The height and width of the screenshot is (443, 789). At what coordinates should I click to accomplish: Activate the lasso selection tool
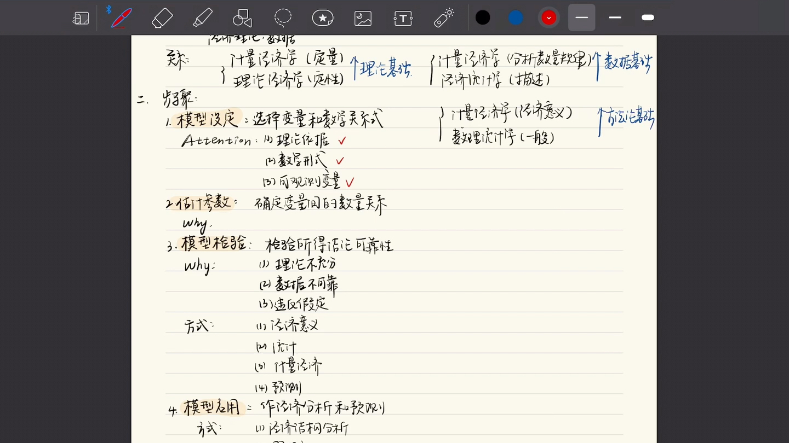[283, 18]
